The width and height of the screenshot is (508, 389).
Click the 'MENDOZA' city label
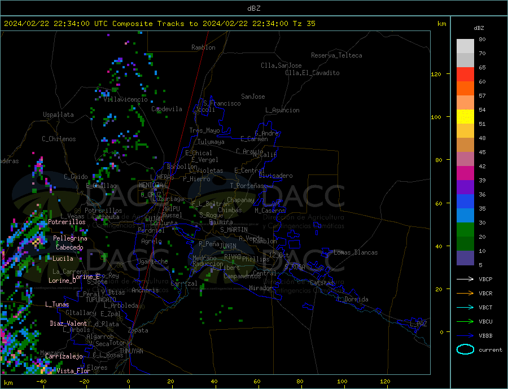(x=151, y=185)
